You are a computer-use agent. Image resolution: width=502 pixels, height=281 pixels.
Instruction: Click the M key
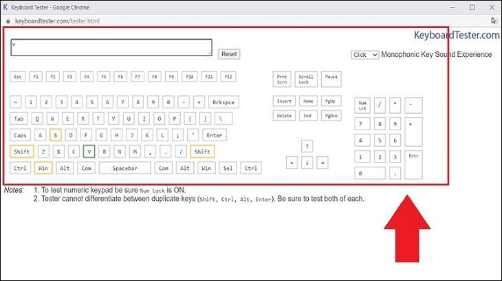pyautogui.click(x=135, y=151)
